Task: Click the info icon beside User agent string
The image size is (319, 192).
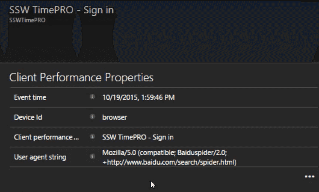Action: [92, 157]
